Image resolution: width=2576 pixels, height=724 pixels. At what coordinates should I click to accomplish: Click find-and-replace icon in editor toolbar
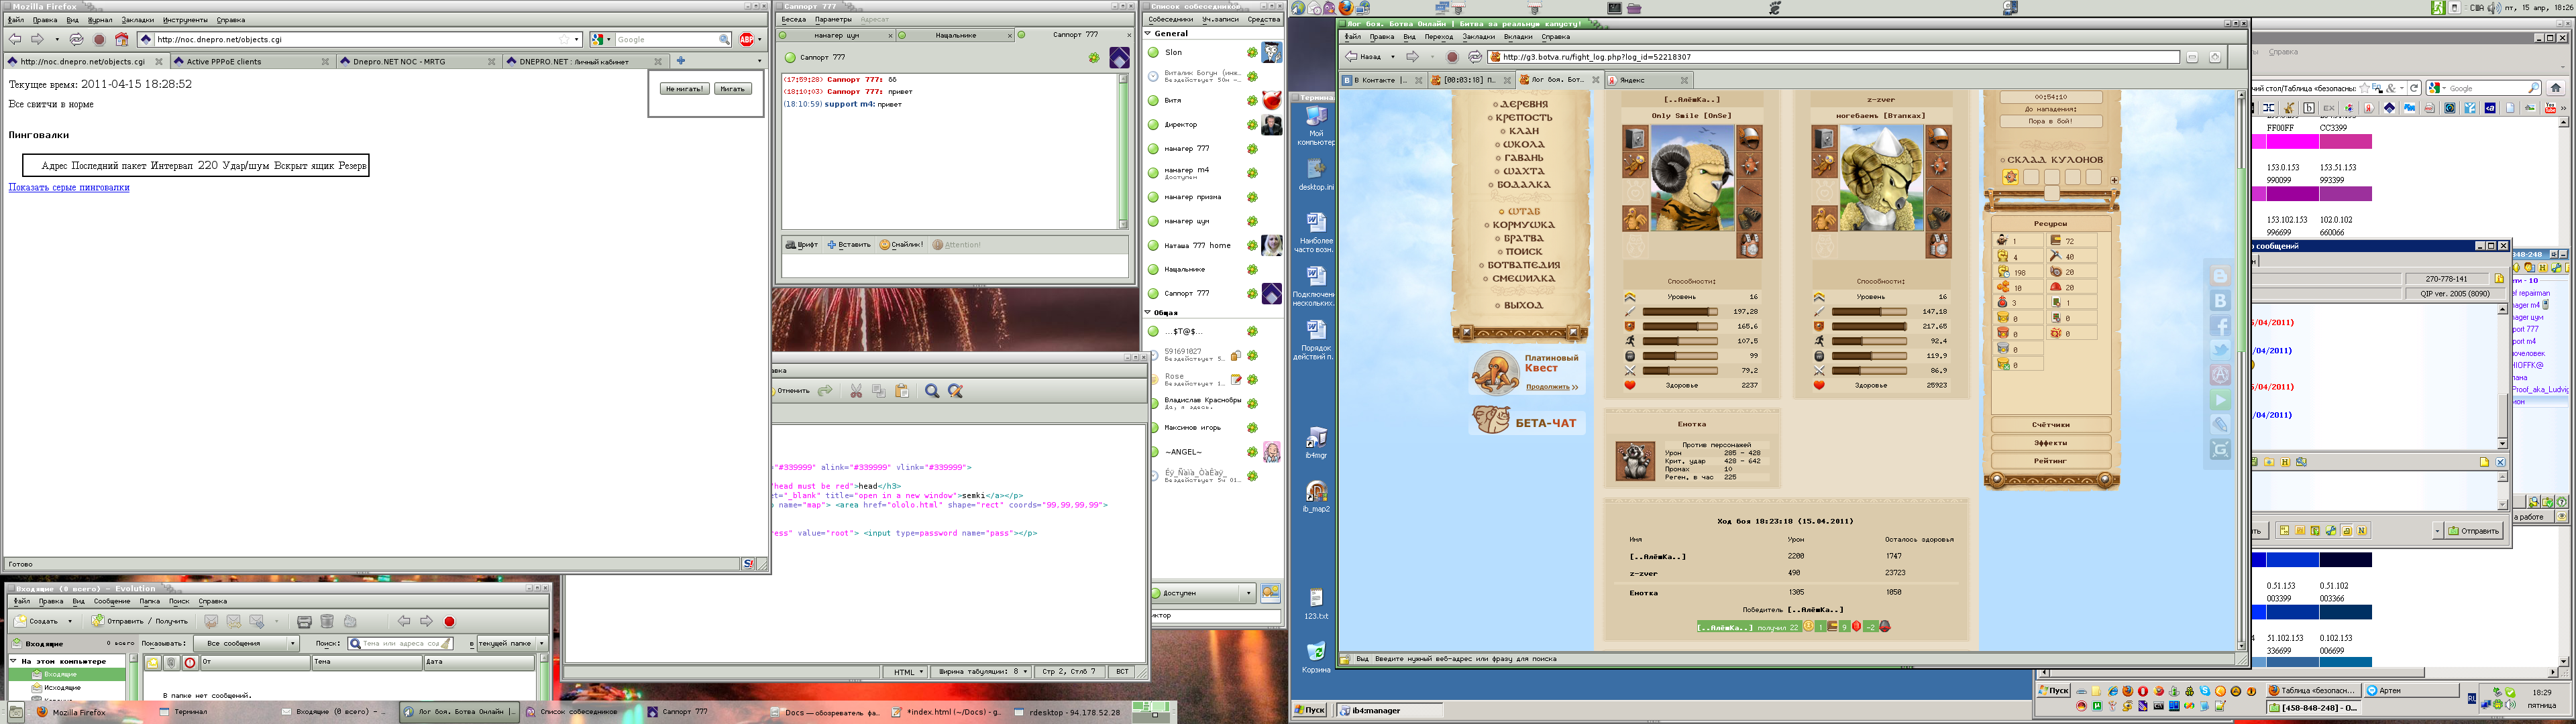click(x=955, y=391)
